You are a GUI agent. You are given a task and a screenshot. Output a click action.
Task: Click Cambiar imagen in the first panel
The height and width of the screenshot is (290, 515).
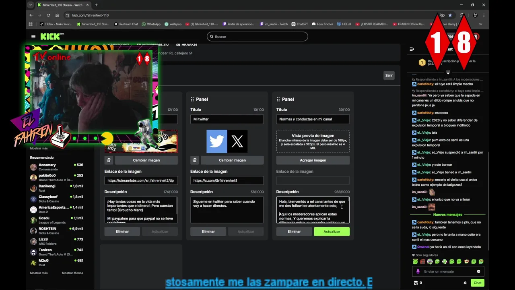coord(146,160)
